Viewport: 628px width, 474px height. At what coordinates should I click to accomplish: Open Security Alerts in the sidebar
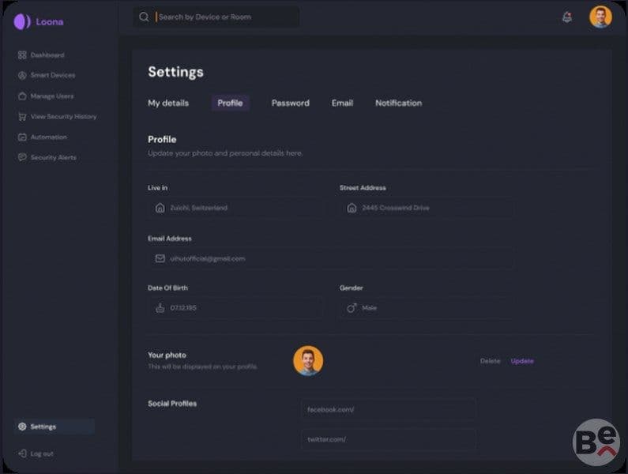tap(47, 157)
